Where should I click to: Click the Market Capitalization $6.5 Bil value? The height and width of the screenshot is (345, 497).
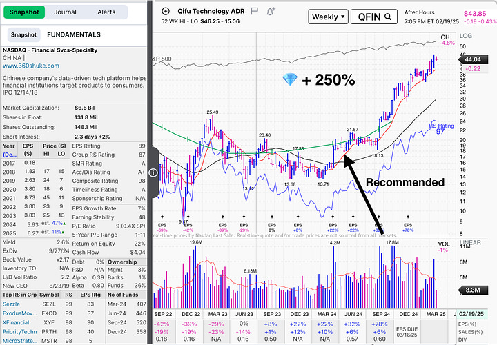tap(85, 108)
